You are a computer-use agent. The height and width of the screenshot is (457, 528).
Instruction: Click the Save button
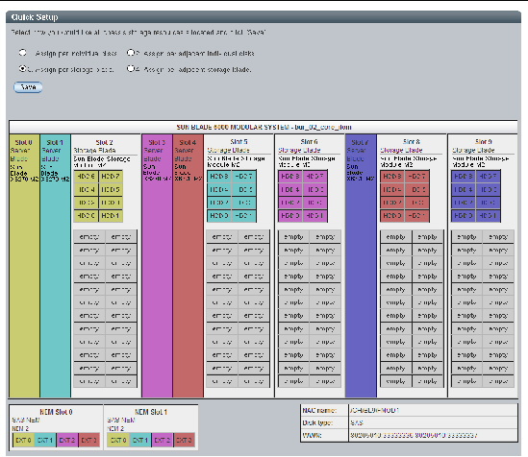click(28, 87)
